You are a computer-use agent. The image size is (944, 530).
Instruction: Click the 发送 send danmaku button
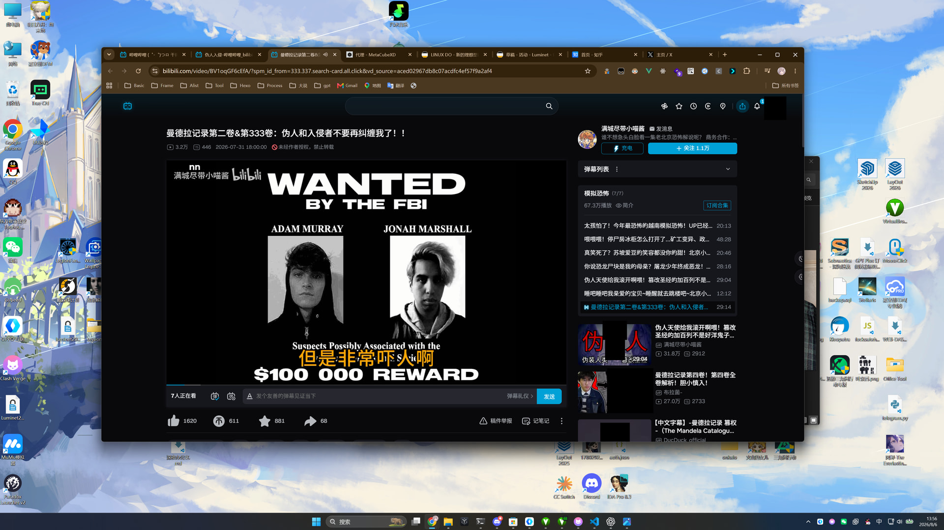point(549,396)
